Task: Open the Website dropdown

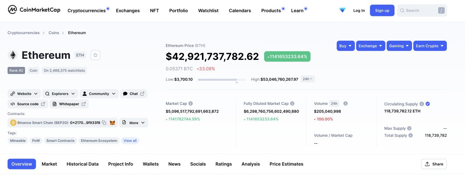Action: tap(24, 94)
